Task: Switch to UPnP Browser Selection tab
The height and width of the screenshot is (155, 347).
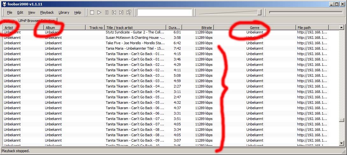Action: click(x=37, y=21)
